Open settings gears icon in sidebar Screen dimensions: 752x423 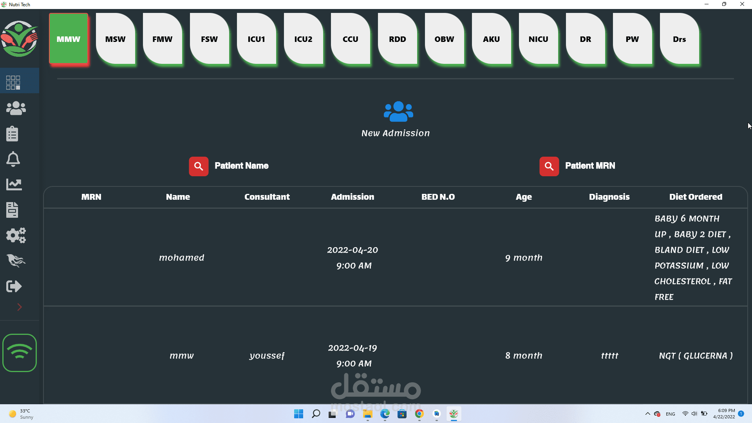click(x=16, y=235)
